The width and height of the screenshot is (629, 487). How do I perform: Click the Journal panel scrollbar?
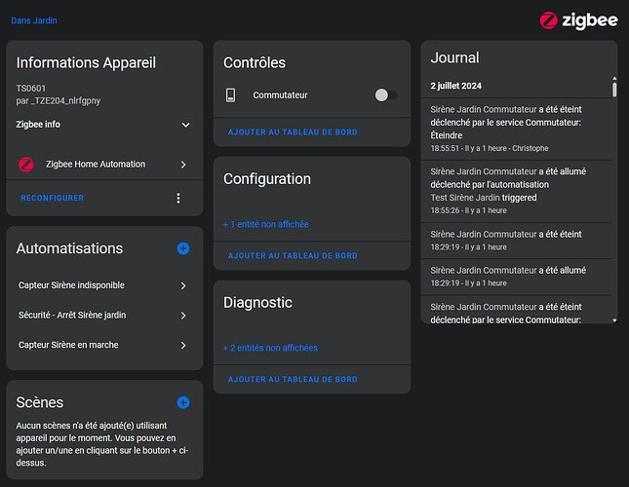(x=614, y=88)
